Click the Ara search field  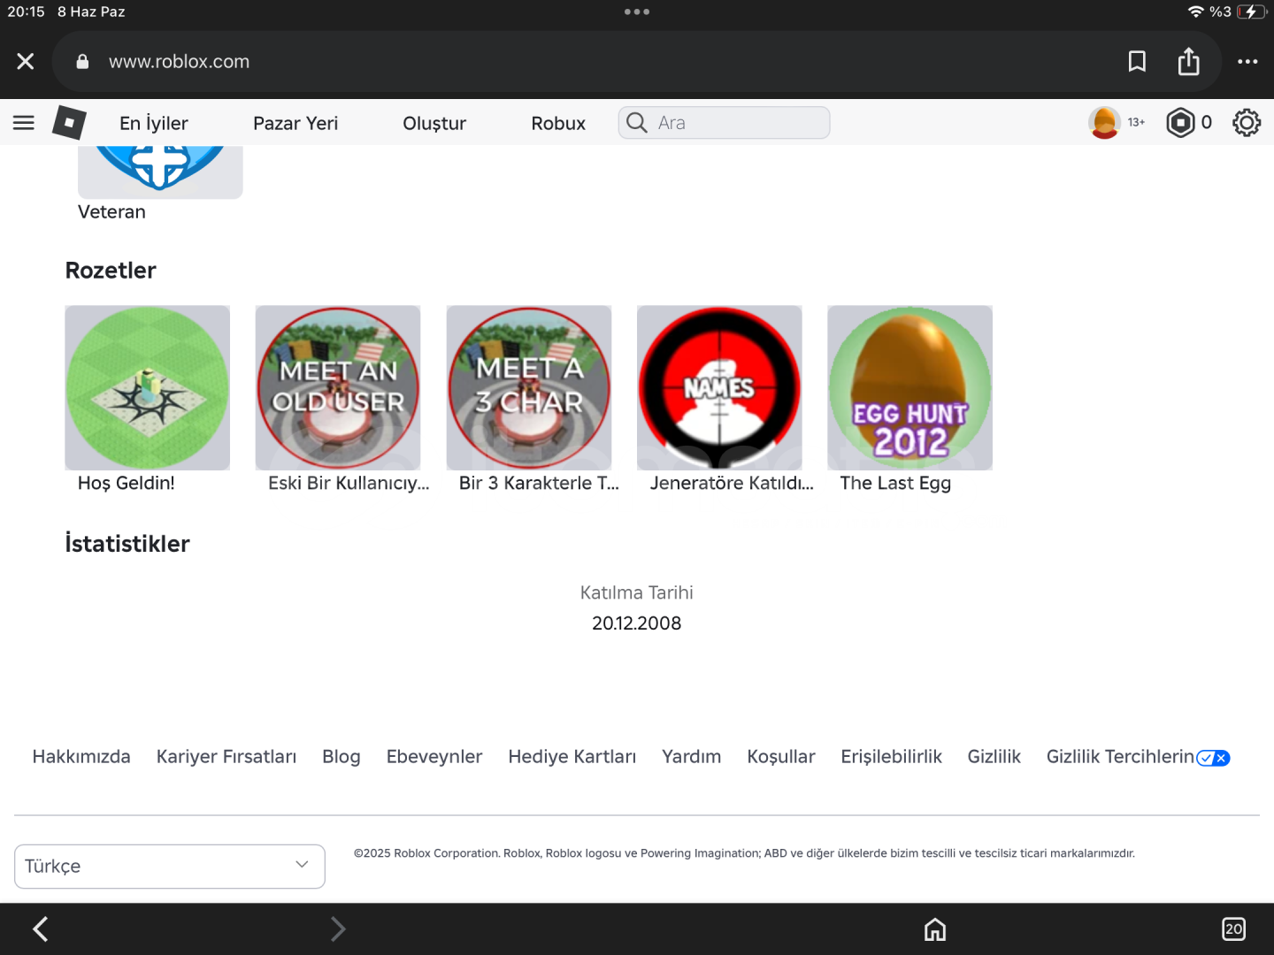click(724, 123)
